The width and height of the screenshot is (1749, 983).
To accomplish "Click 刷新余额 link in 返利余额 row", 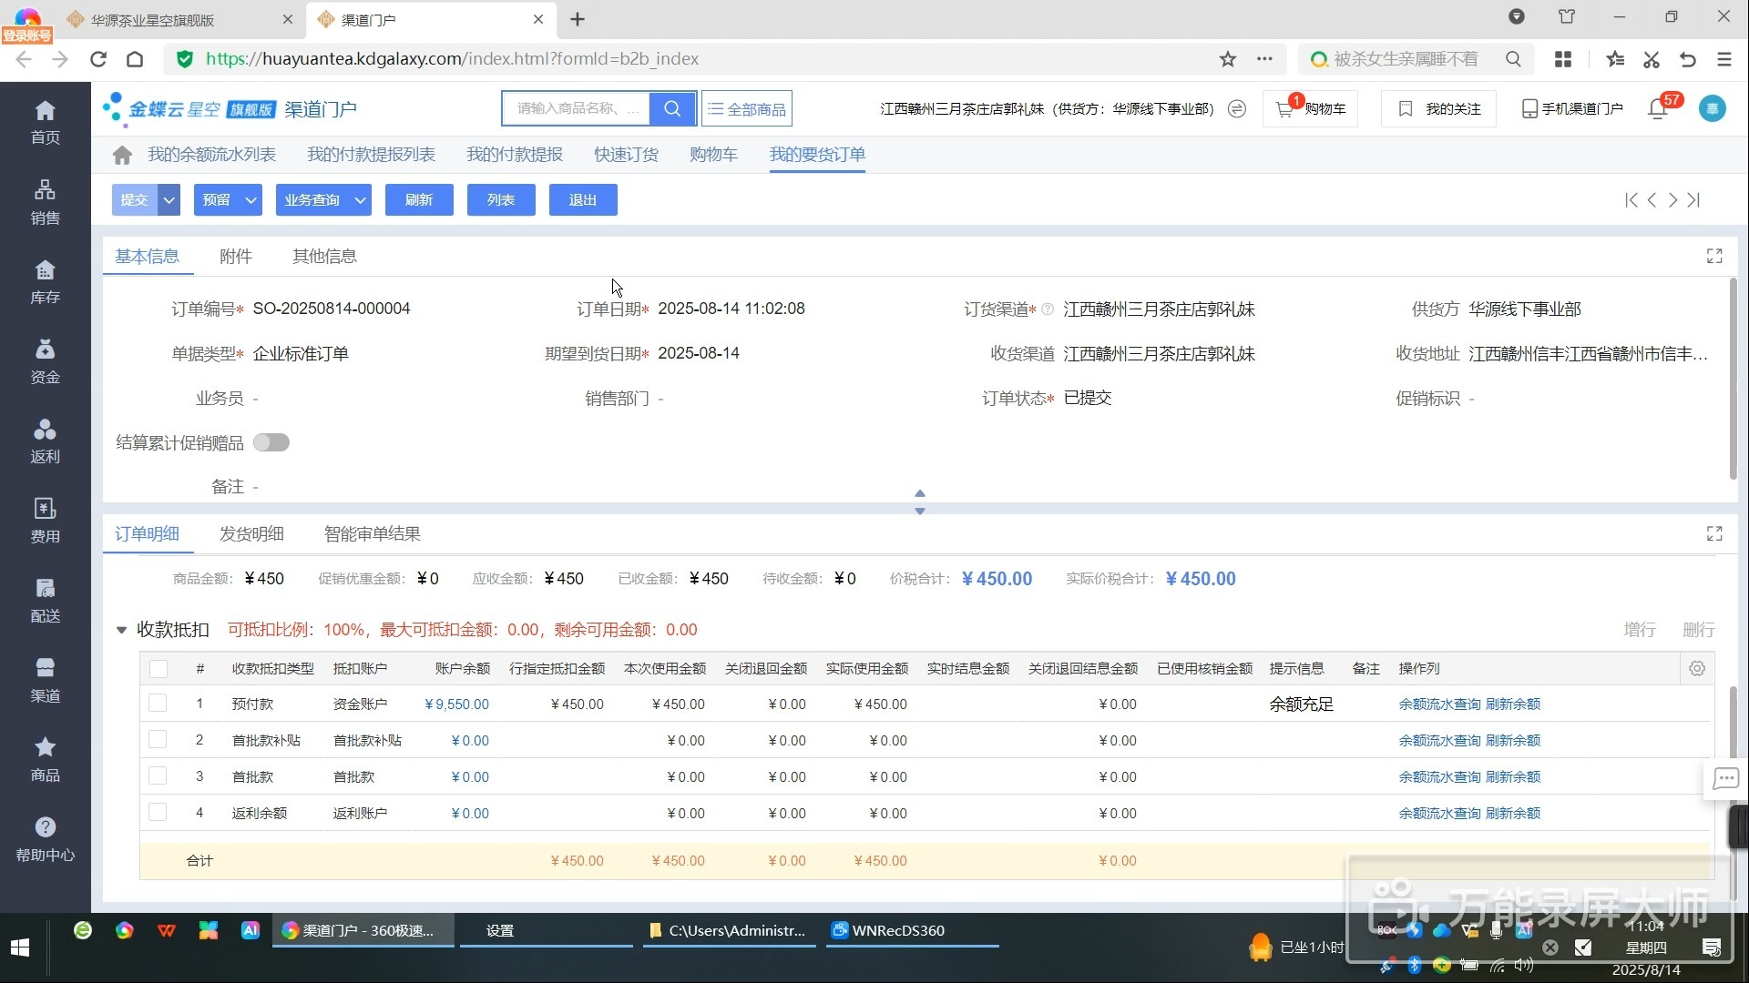I will 1513,814.
